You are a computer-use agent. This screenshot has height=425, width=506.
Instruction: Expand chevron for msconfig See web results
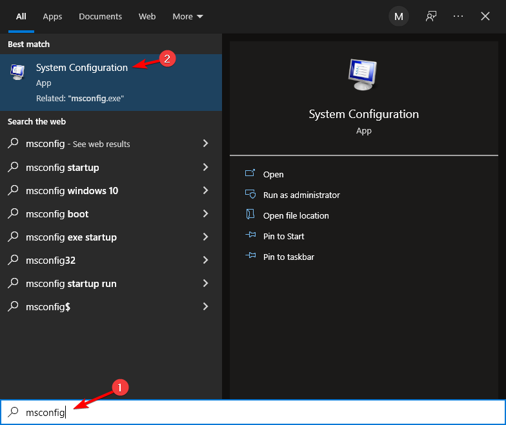(x=205, y=143)
